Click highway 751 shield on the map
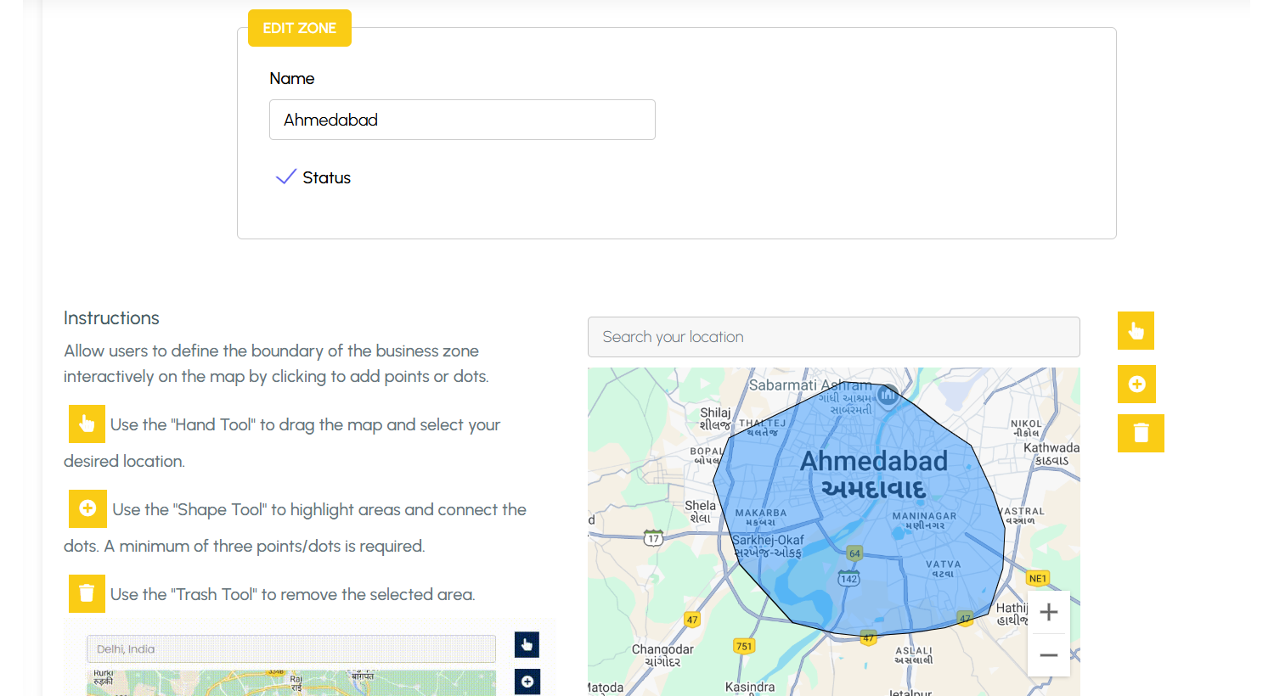Screen dimensions: 1274x696 [744, 646]
